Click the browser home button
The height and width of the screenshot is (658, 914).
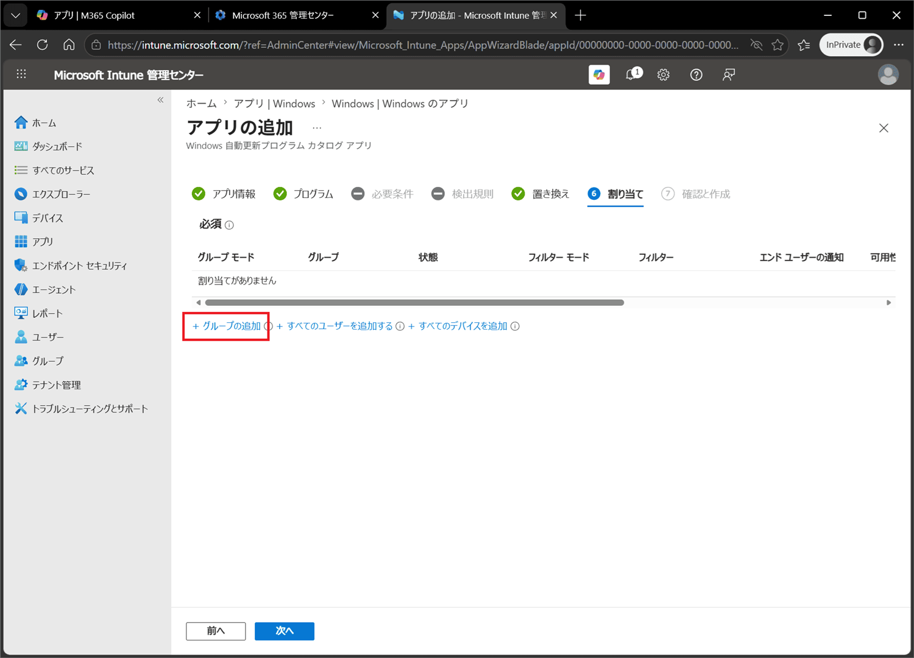pos(69,44)
